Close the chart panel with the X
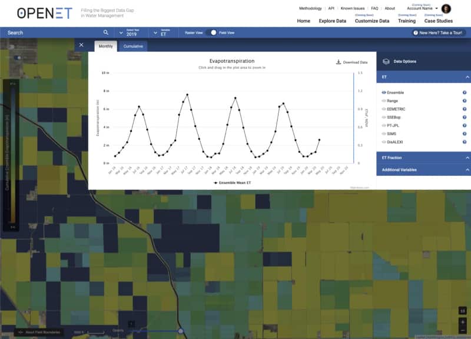The height and width of the screenshot is (339, 471). 81,45
